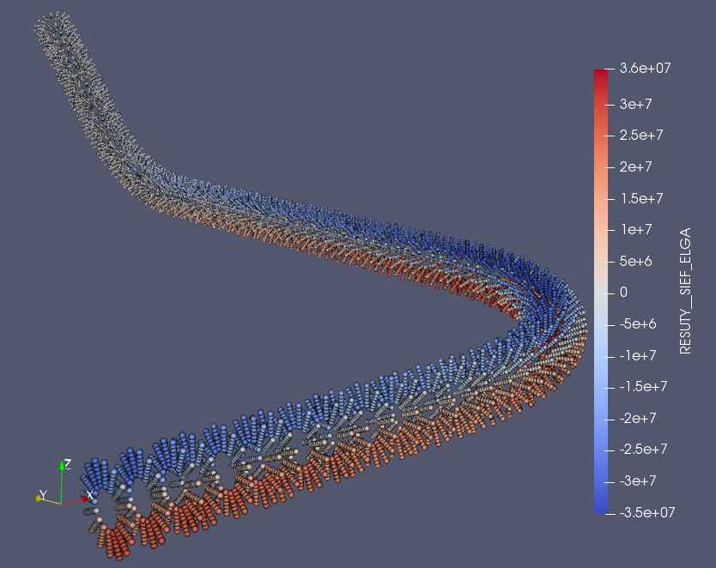Click the 3e+7 legend tick label
The image size is (716, 568).
point(634,104)
